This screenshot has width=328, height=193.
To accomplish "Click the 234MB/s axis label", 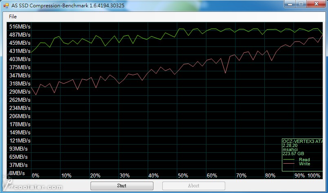I will tap(20, 108).
